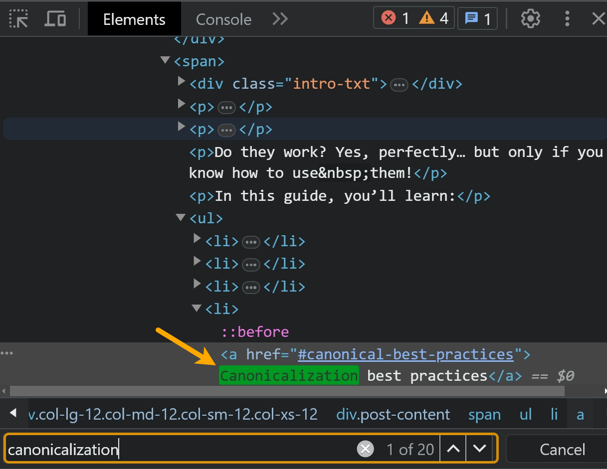Clear the search query with the X icon
607x469 pixels.
[x=365, y=448]
